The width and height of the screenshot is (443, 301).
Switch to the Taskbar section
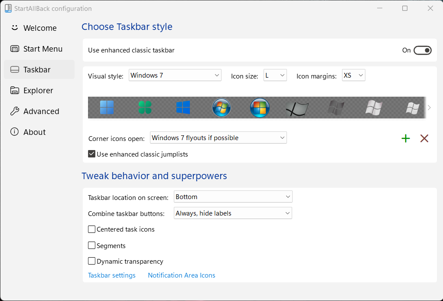click(x=39, y=69)
